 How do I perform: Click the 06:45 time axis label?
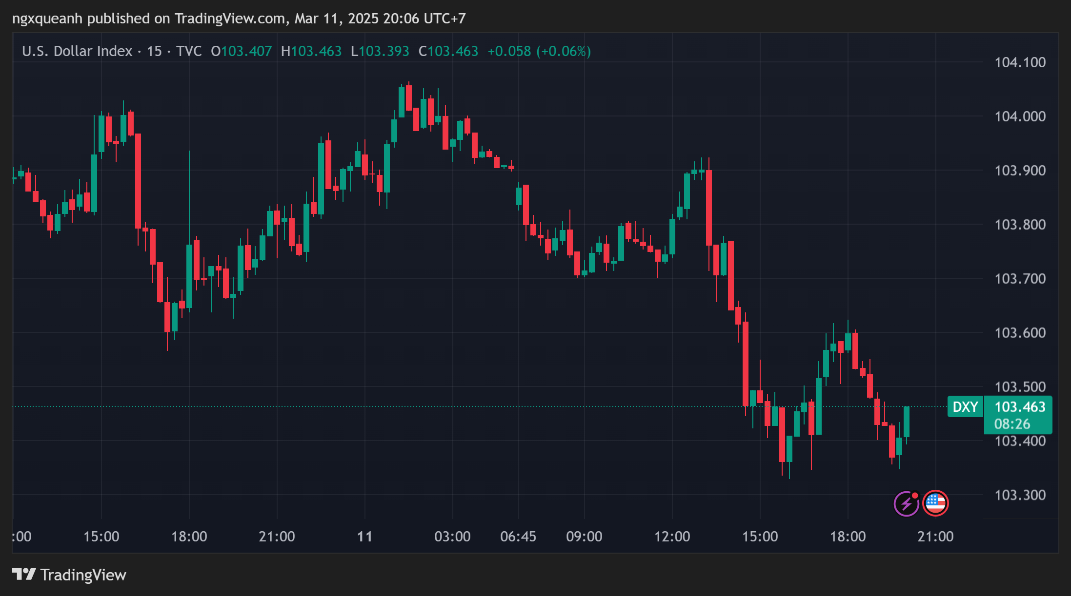point(518,537)
